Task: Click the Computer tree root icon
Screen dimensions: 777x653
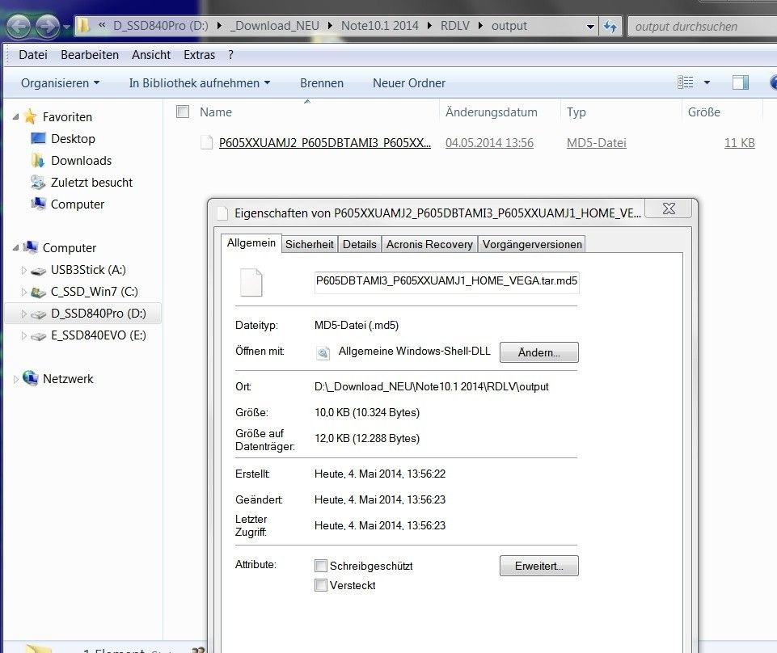Action: 30,246
